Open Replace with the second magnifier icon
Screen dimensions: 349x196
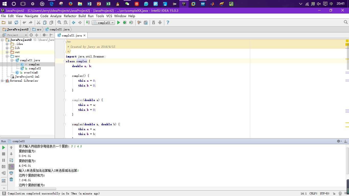tap(66, 22)
